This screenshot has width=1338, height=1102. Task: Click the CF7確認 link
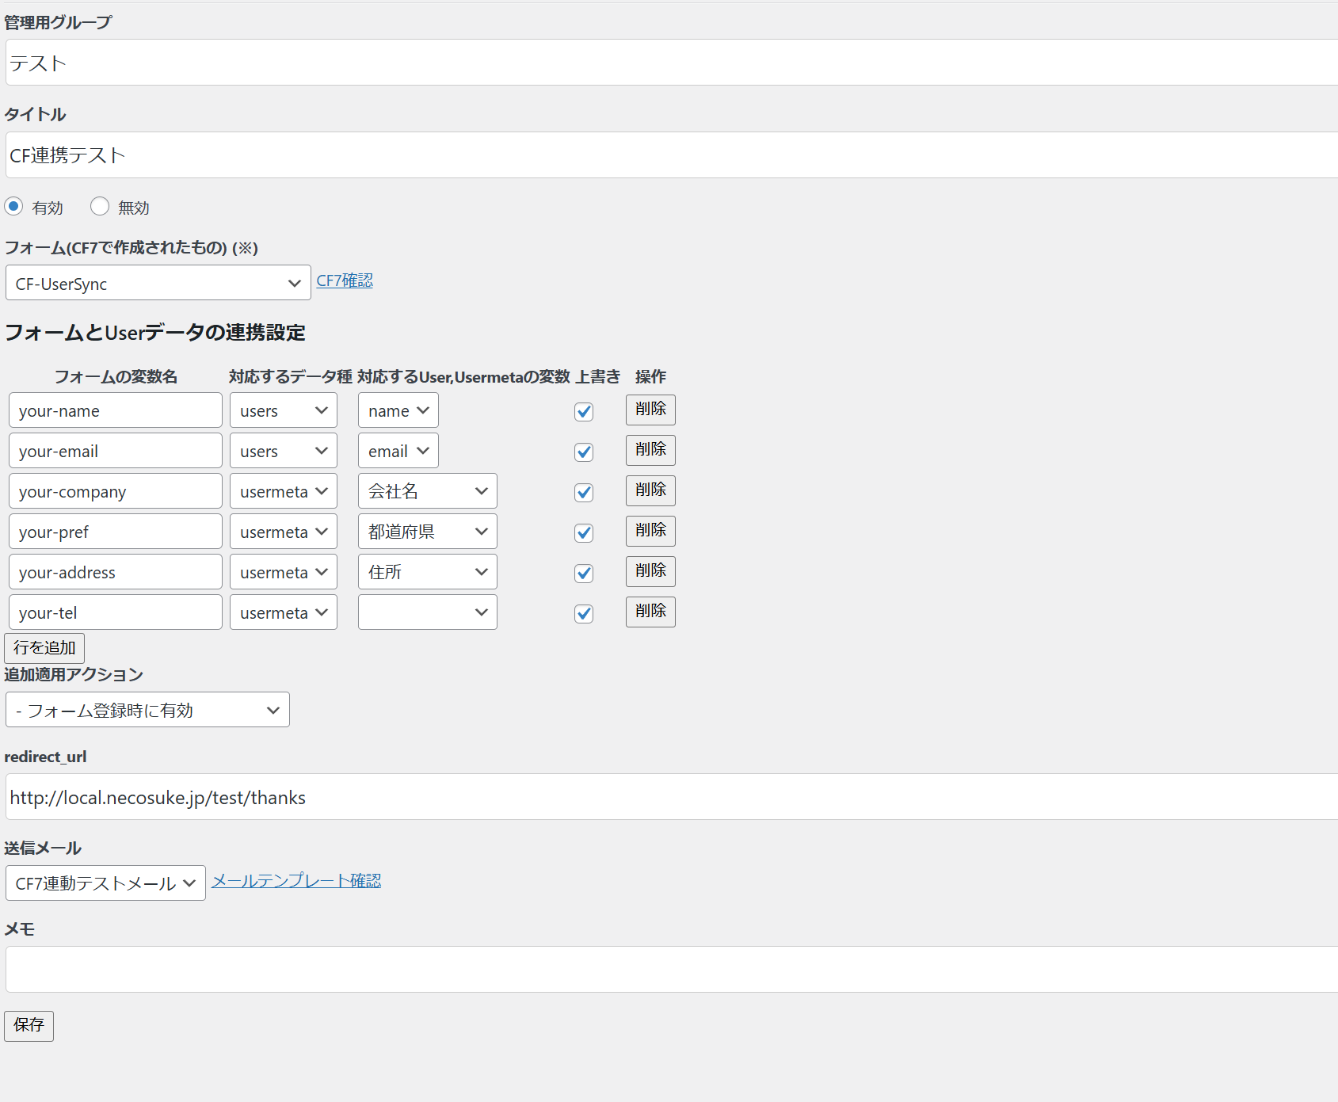pyautogui.click(x=345, y=280)
